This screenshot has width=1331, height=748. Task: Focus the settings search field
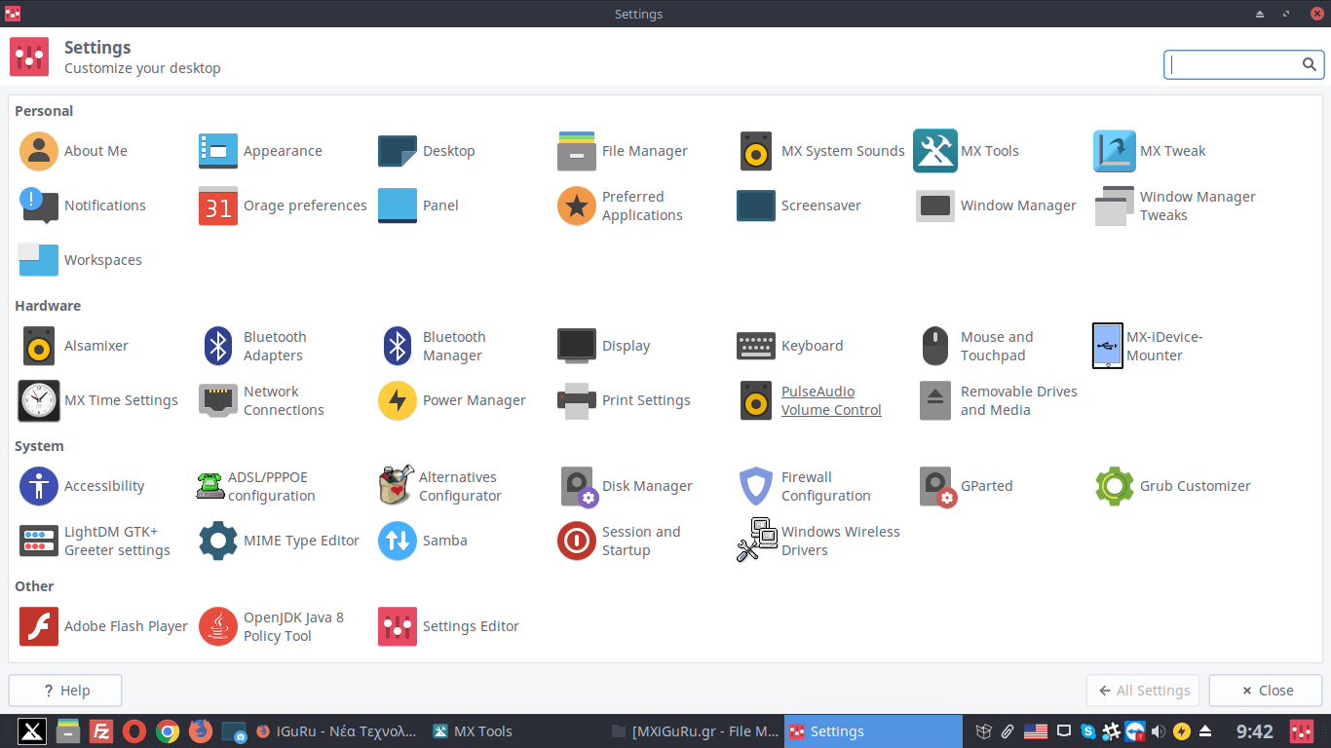[1244, 64]
